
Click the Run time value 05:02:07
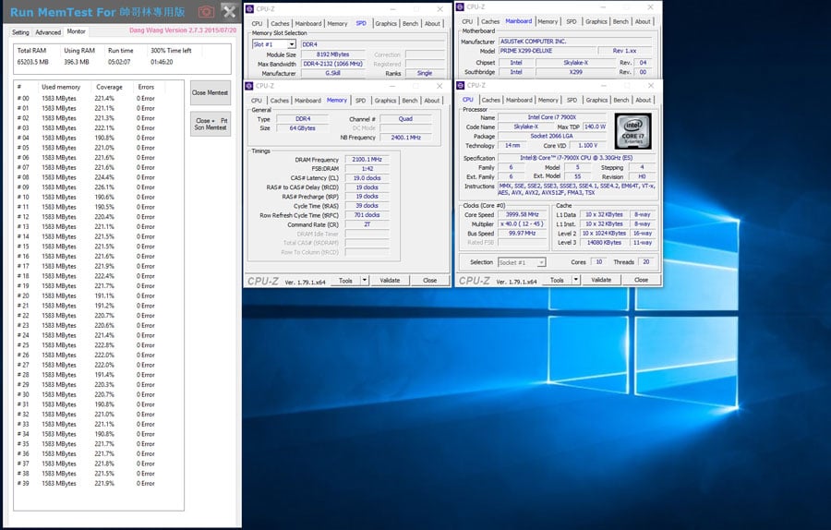point(119,62)
